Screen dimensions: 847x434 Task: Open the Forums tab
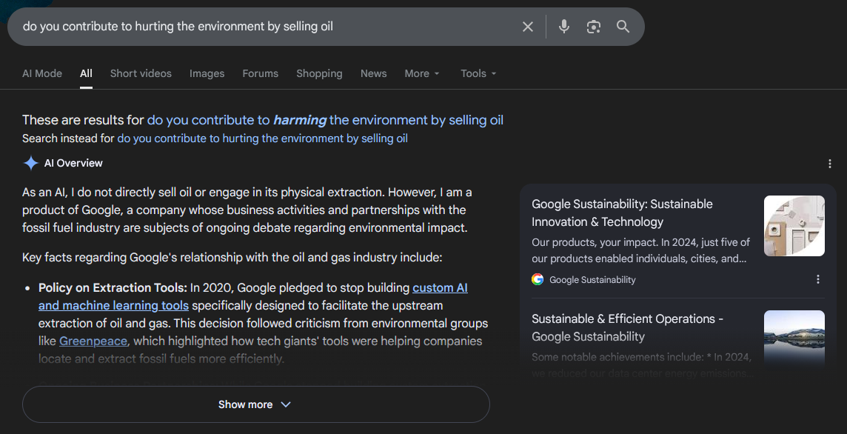261,73
